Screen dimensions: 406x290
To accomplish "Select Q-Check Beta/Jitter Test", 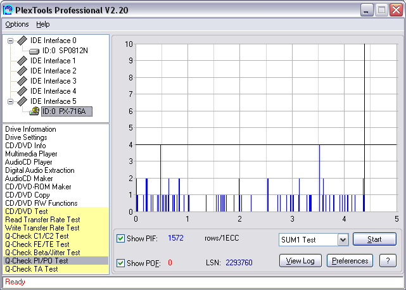I will point(56,253).
